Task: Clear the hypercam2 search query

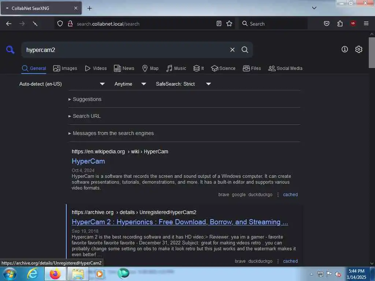Action: pyautogui.click(x=232, y=50)
